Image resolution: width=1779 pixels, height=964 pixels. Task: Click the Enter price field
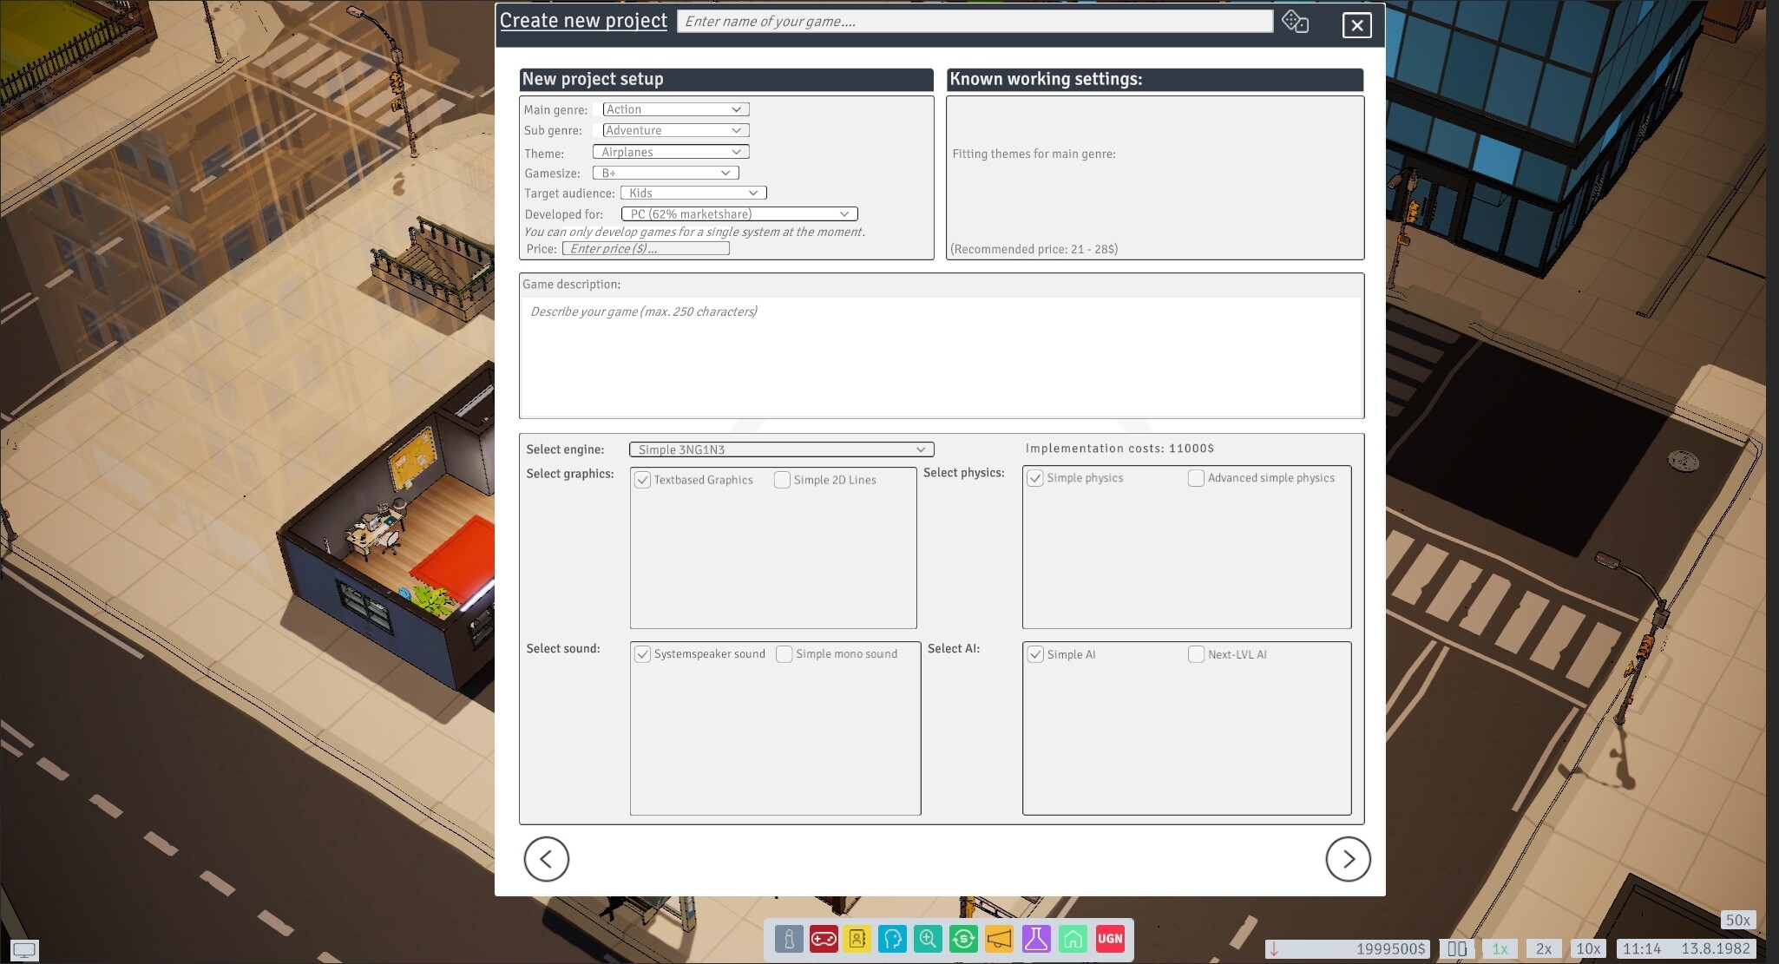tap(647, 248)
